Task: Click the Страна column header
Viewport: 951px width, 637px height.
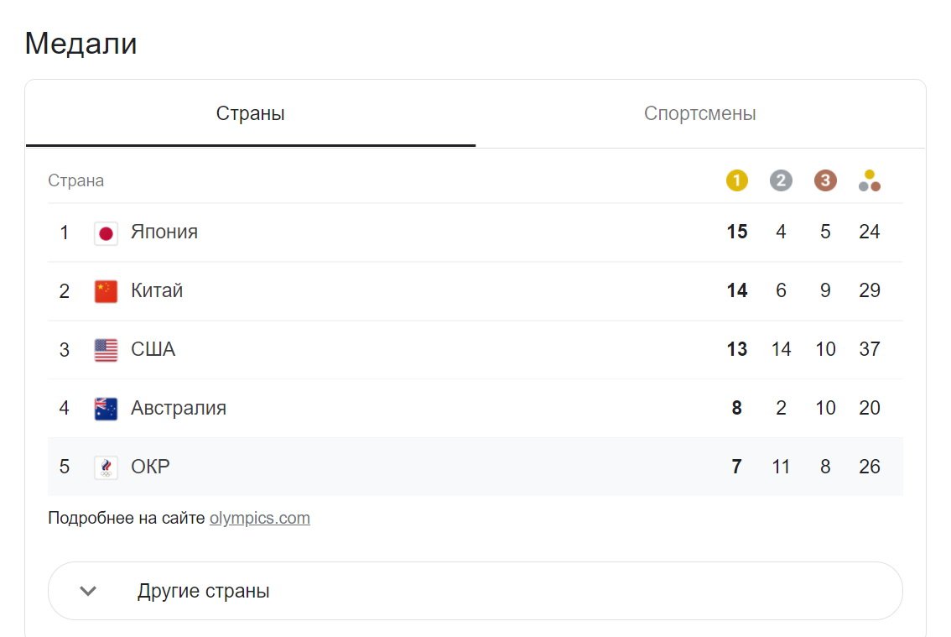Action: 76,180
